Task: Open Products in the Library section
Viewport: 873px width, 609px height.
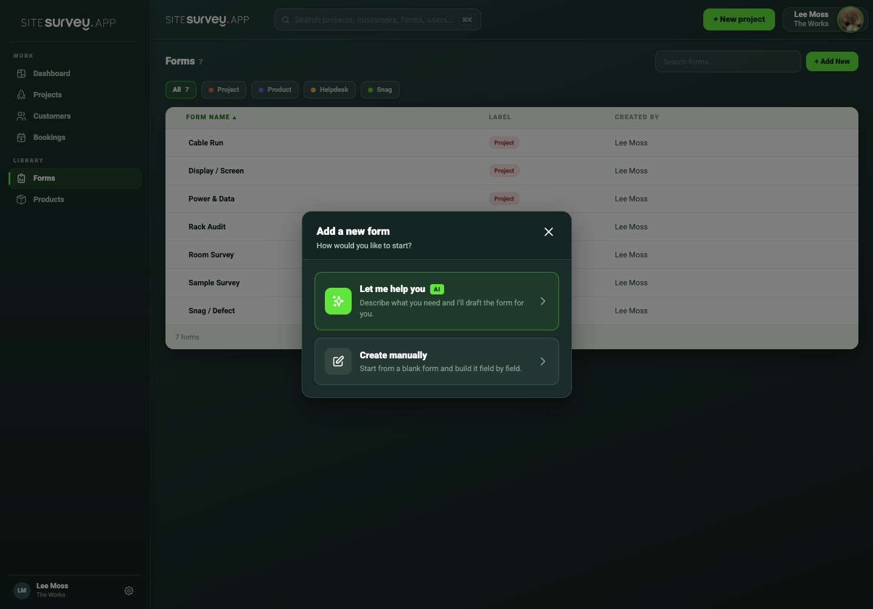Action: pos(75,200)
